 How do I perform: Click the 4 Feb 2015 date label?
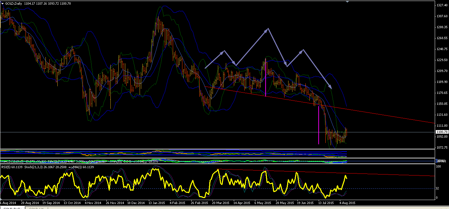177,203
